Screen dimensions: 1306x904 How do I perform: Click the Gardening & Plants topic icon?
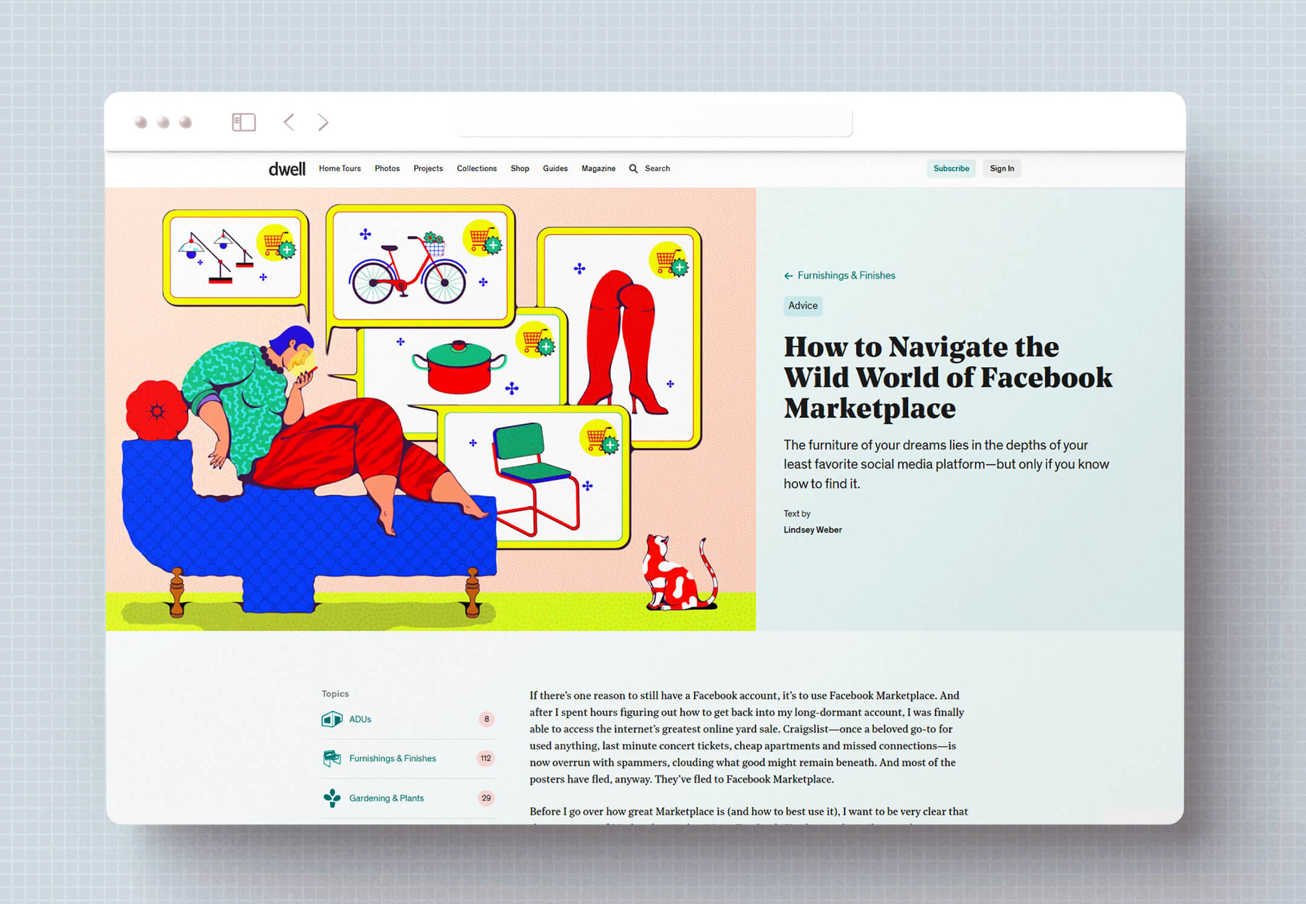pos(332,798)
